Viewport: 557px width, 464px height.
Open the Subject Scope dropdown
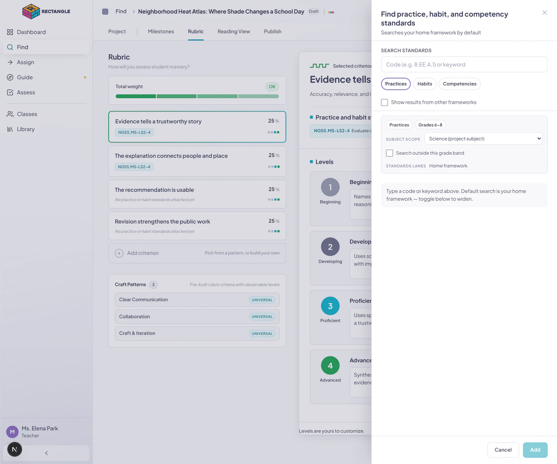point(484,139)
